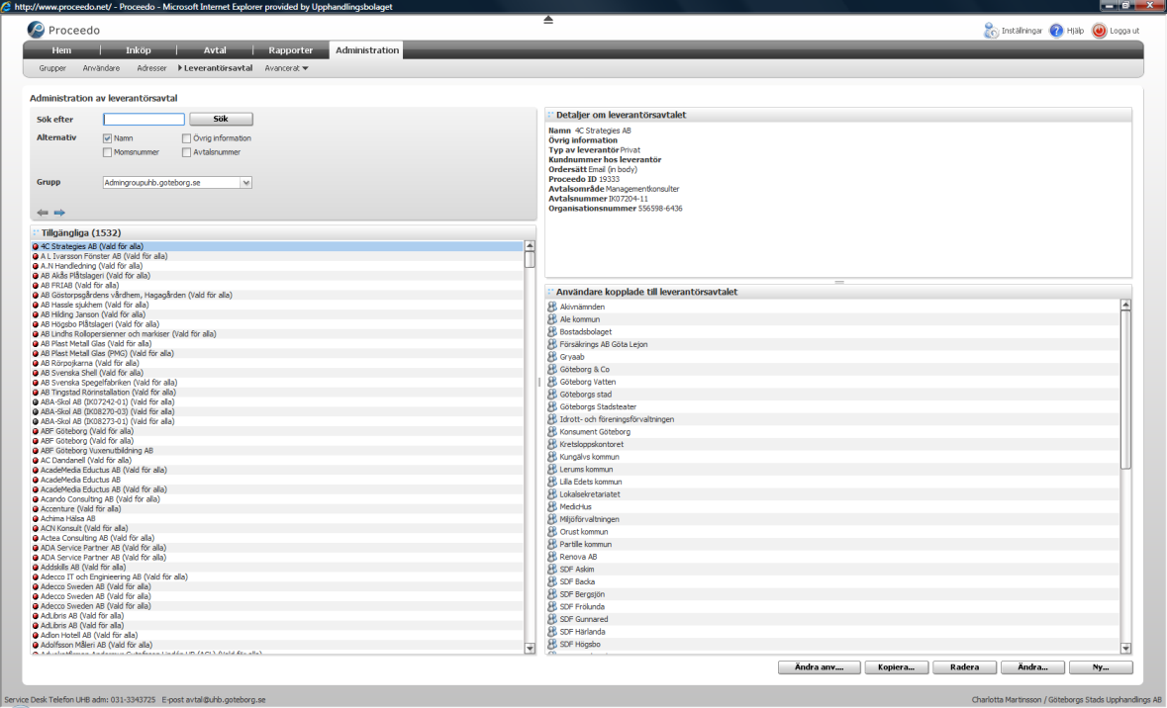Open Inställningar settings icon
The image size is (1167, 708).
pyautogui.click(x=991, y=31)
